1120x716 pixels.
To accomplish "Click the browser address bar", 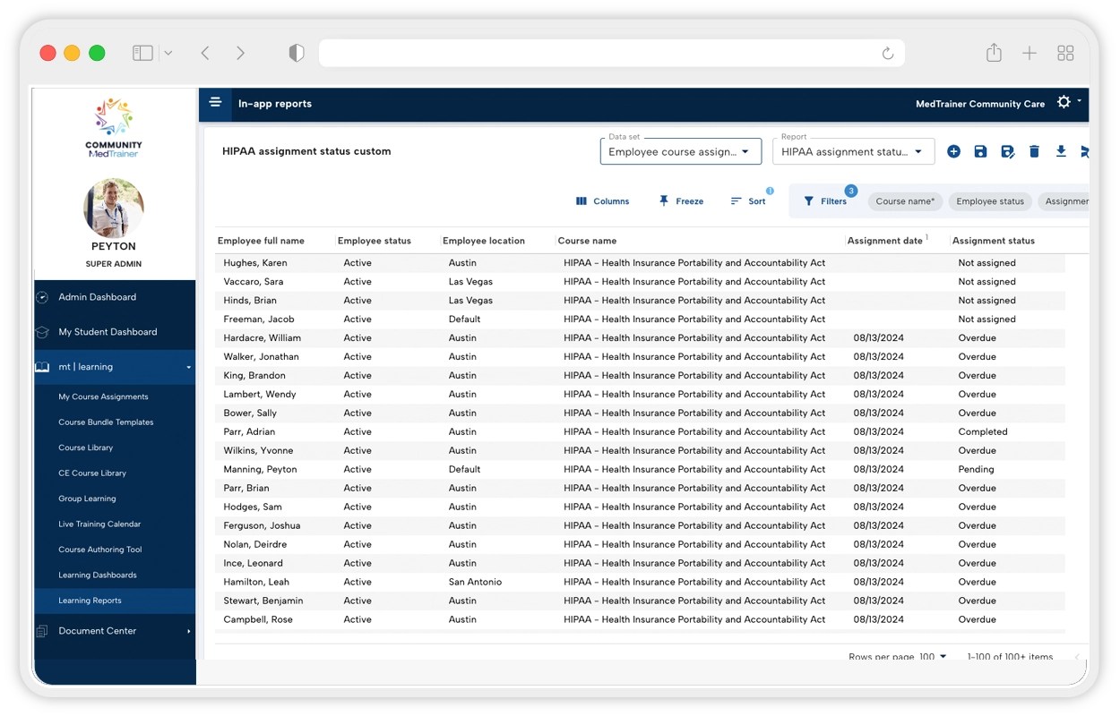I will pos(600,54).
